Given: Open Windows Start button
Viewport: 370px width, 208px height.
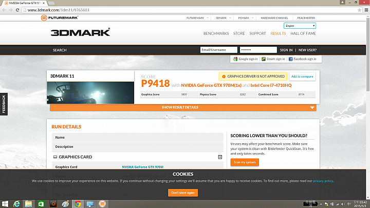Looking at the screenshot, I should coord(5,204).
